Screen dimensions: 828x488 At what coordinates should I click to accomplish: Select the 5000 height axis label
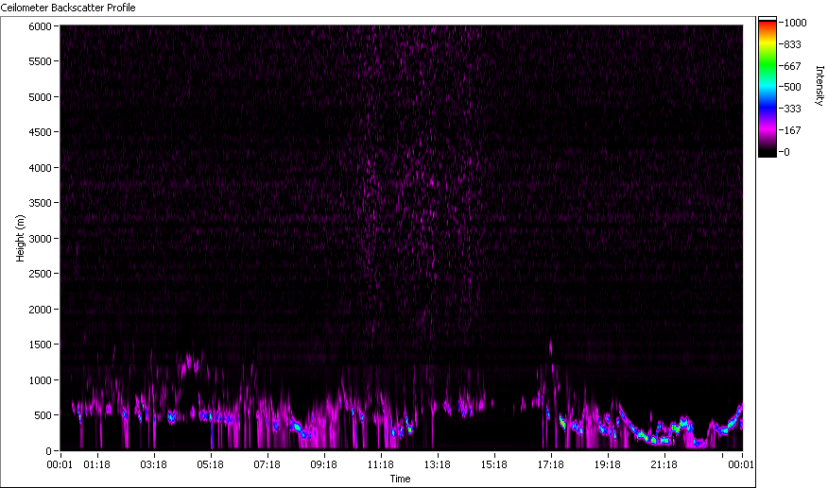[40, 97]
